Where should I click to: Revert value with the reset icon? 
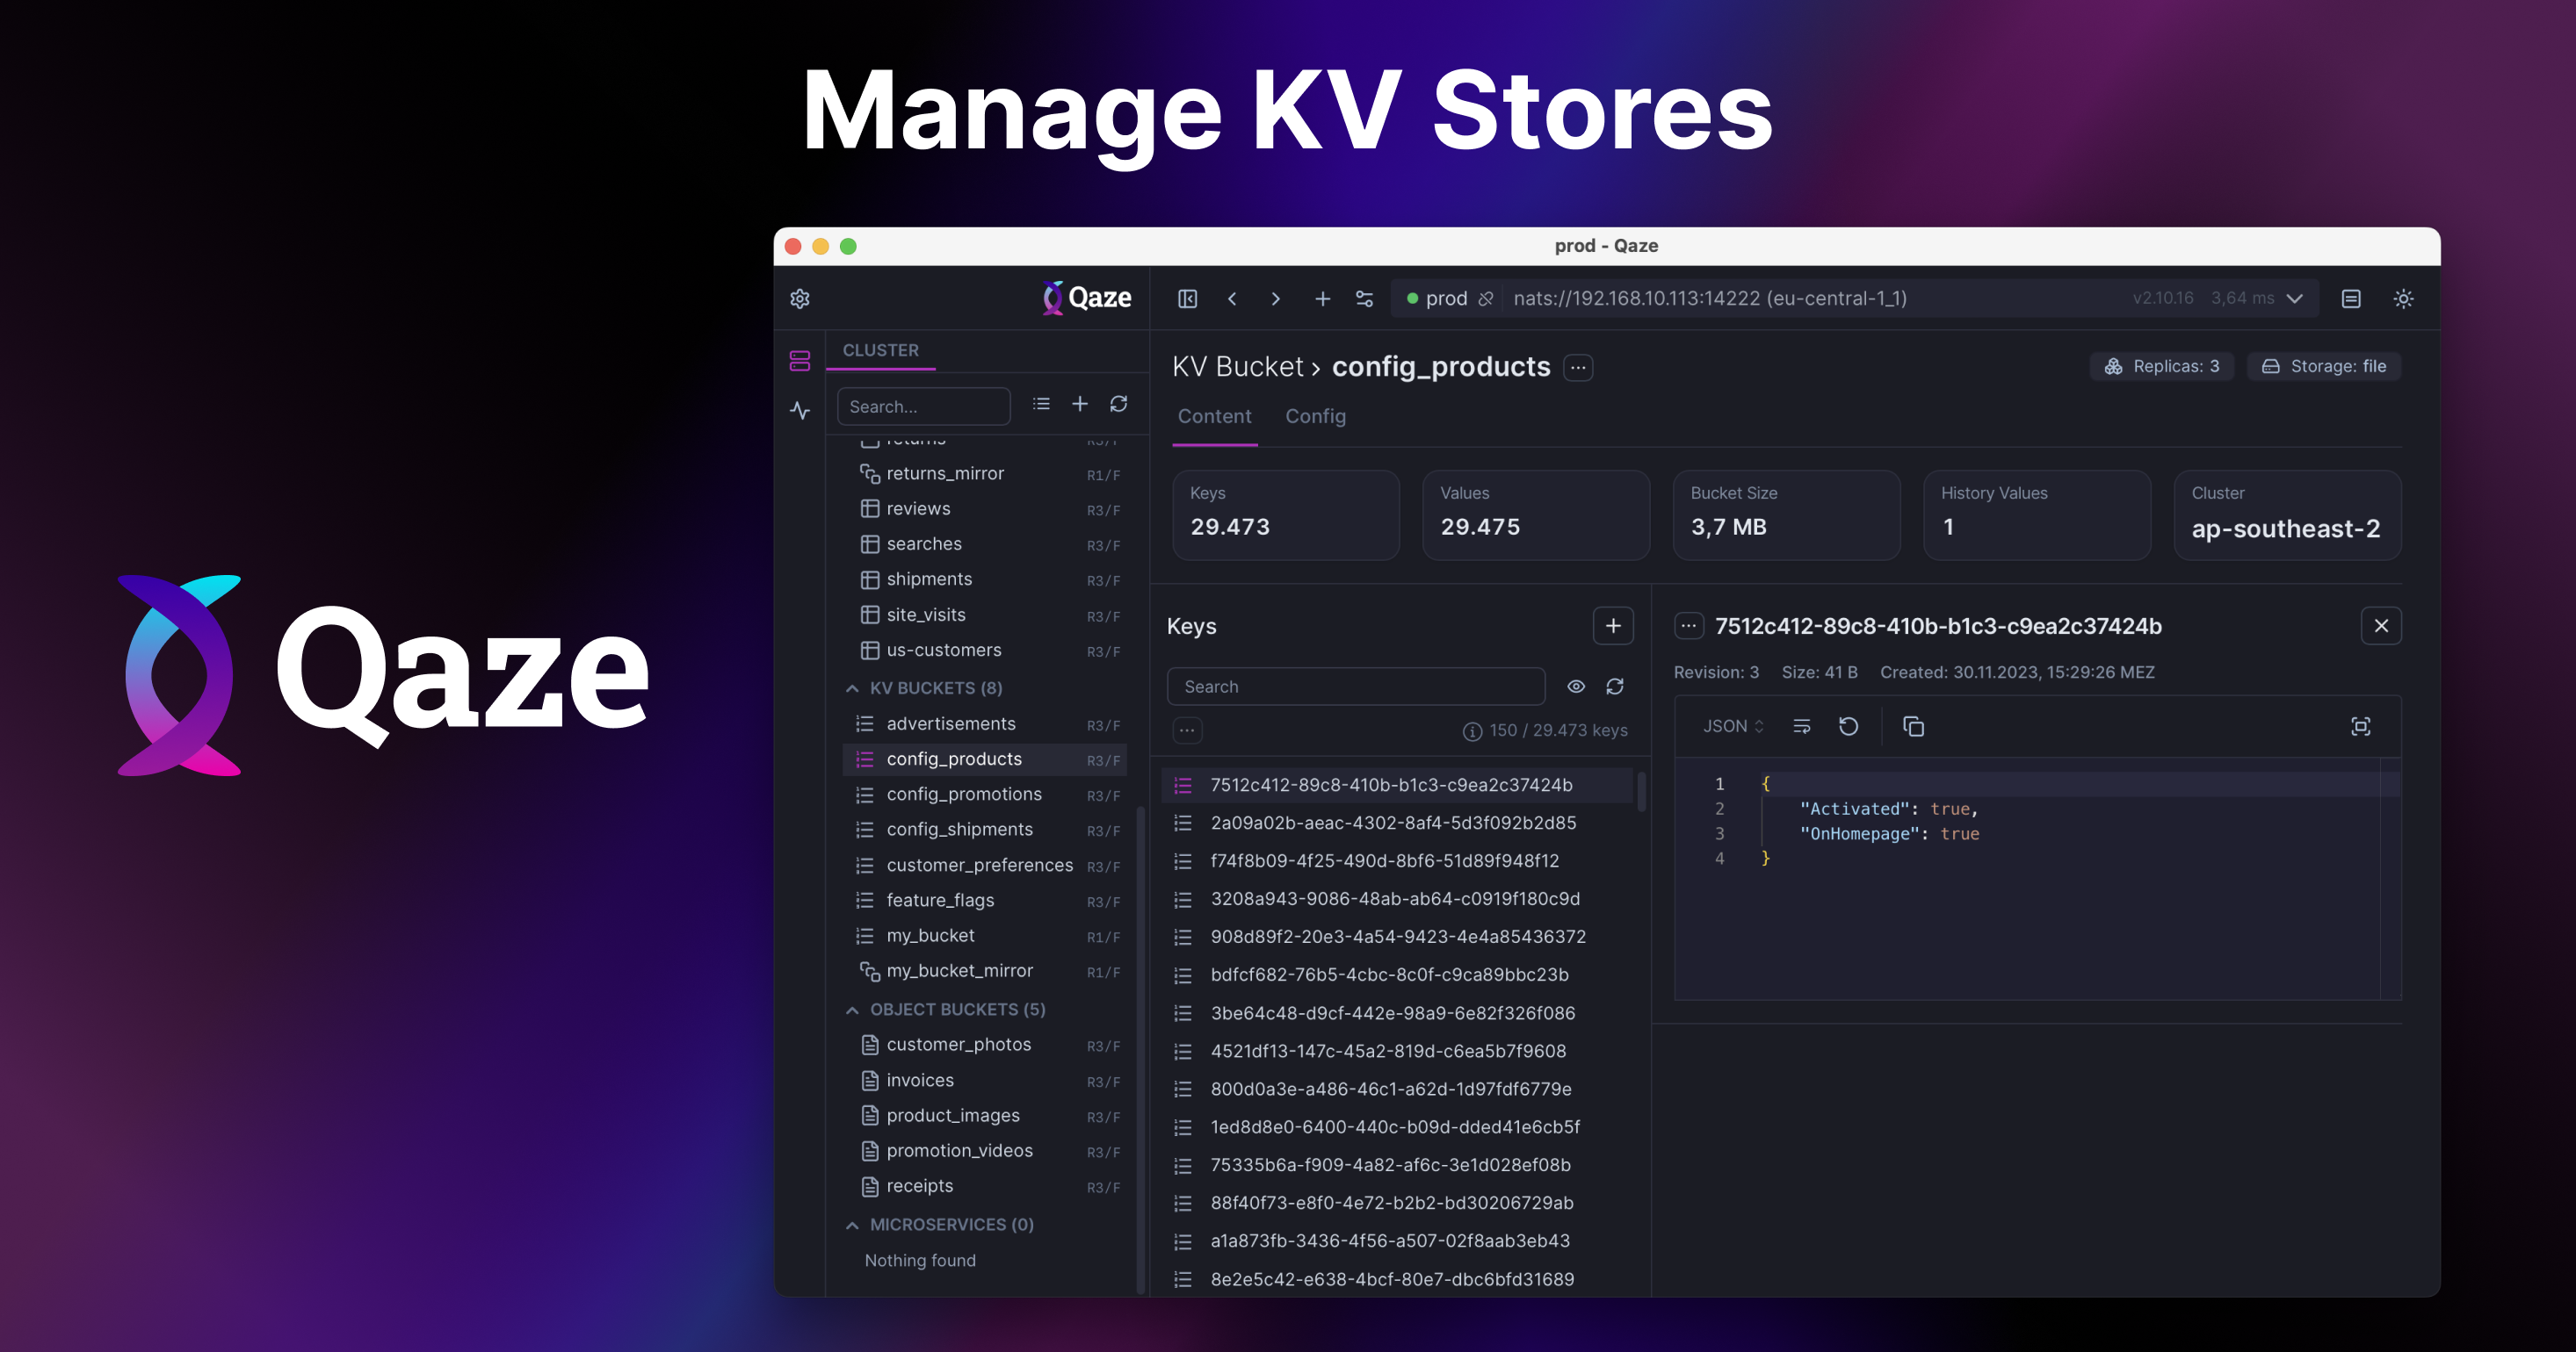[1849, 726]
